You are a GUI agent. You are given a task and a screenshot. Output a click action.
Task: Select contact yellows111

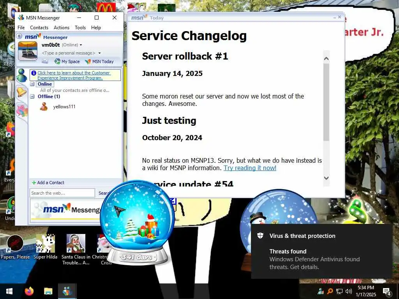coord(64,107)
